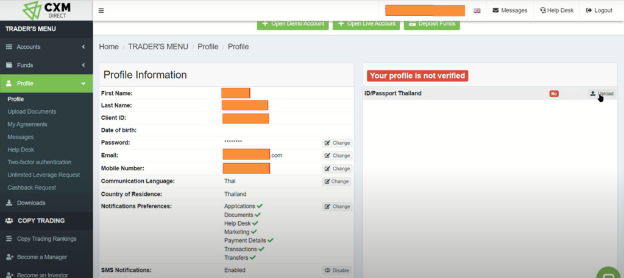Open the Downloads sidebar label
624x278 pixels.
coord(31,203)
